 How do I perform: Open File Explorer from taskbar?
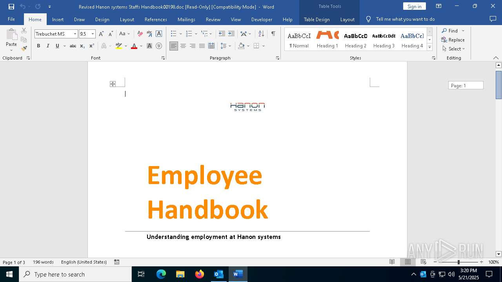click(180, 274)
